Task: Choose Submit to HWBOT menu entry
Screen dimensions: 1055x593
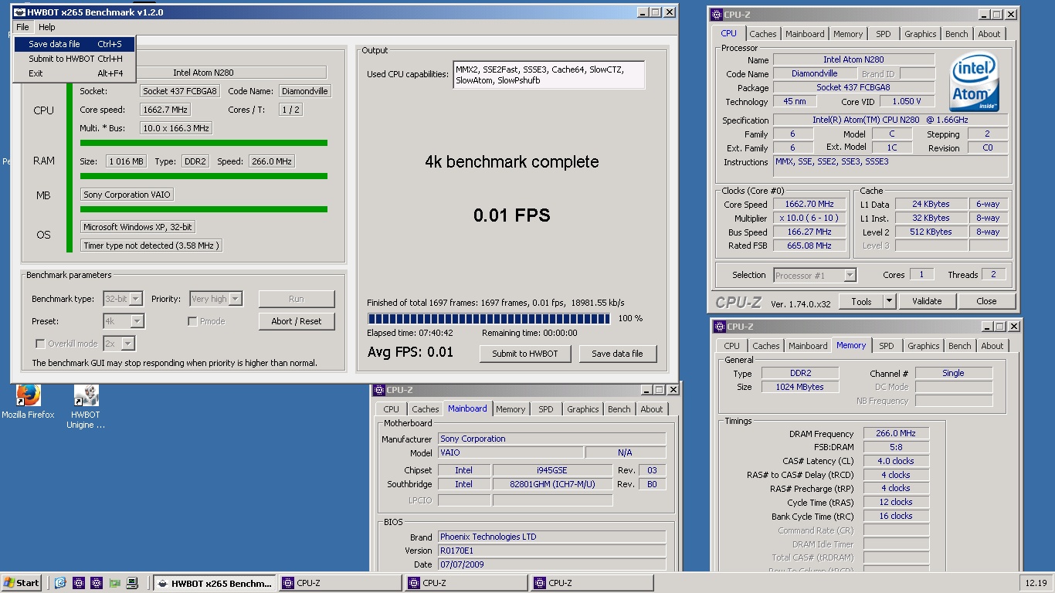Action: pyautogui.click(x=75, y=59)
